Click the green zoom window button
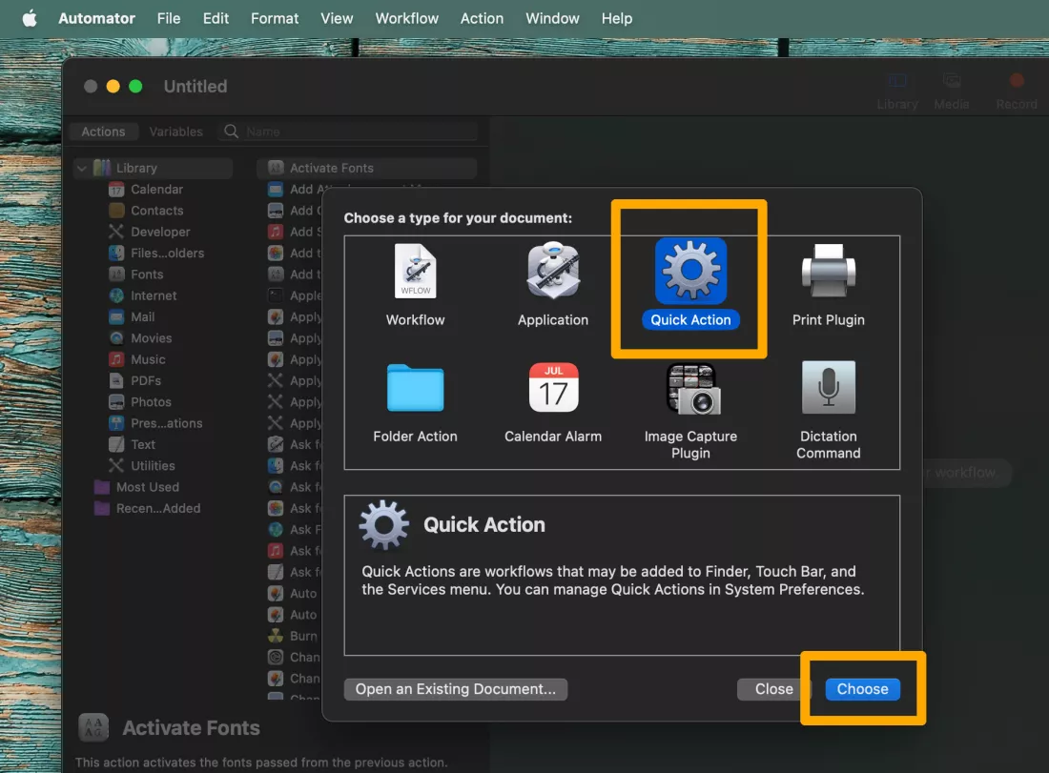This screenshot has width=1049, height=773. (x=135, y=87)
